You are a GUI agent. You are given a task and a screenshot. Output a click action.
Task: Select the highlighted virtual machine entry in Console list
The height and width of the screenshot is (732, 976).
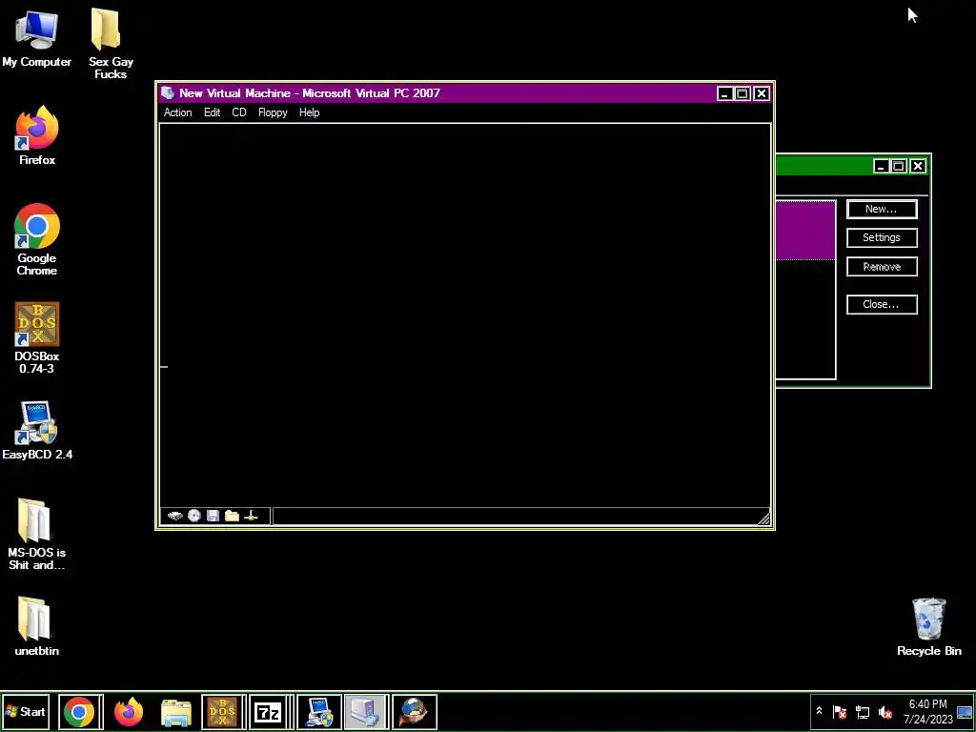(804, 231)
